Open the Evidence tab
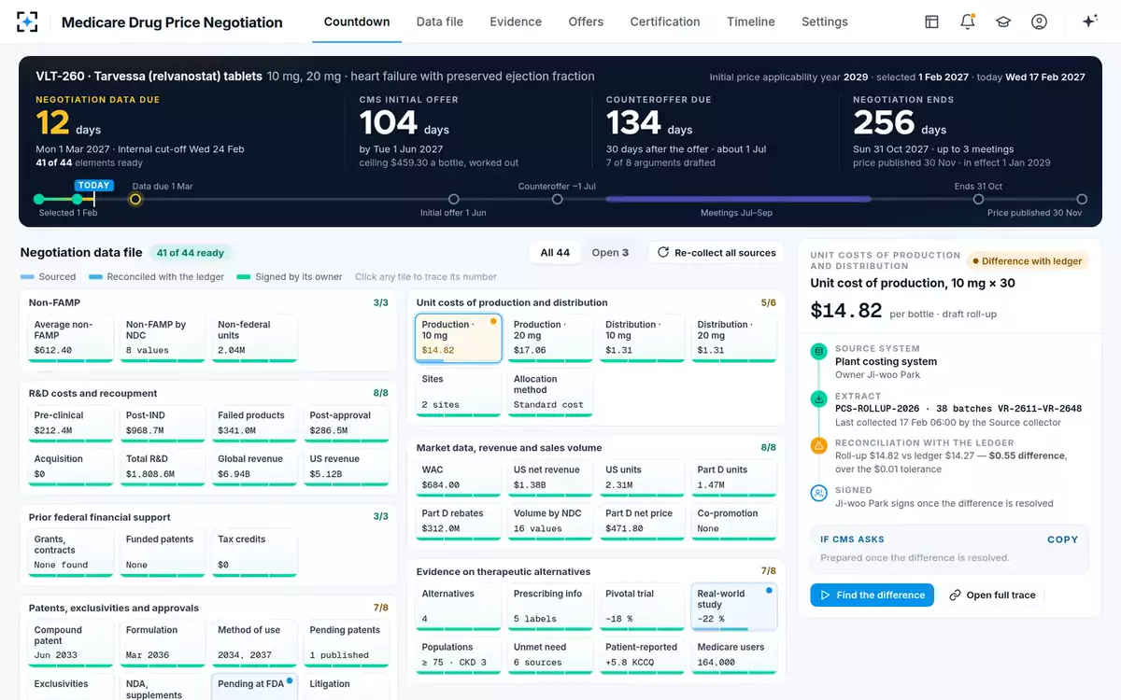 [516, 21]
